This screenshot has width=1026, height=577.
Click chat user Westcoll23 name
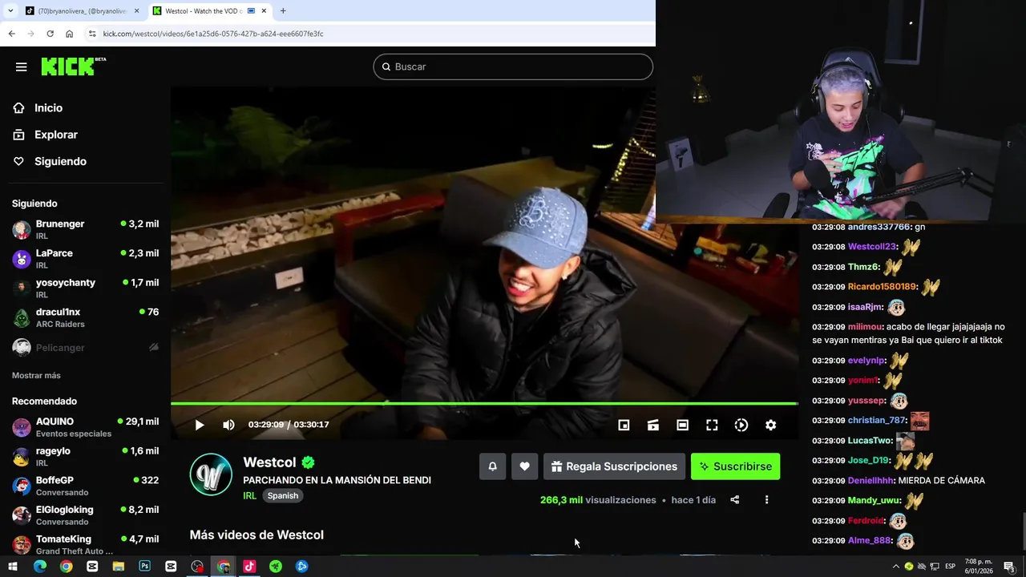pos(872,247)
